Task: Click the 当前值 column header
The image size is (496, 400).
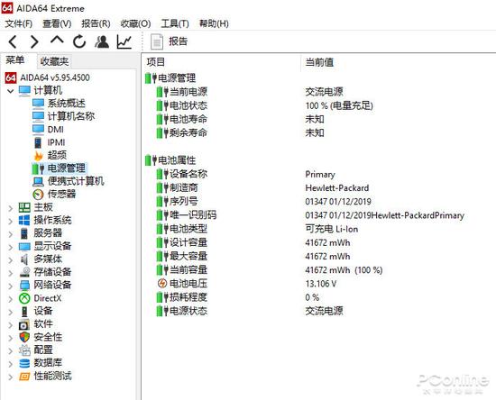Action: (x=319, y=62)
